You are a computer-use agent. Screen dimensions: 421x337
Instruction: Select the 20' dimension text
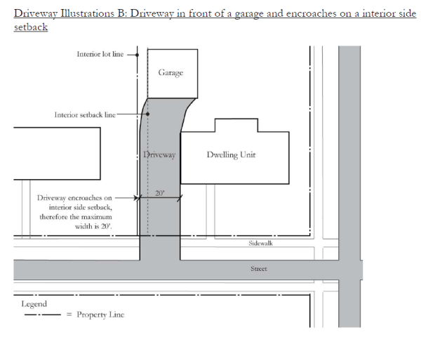click(x=160, y=192)
